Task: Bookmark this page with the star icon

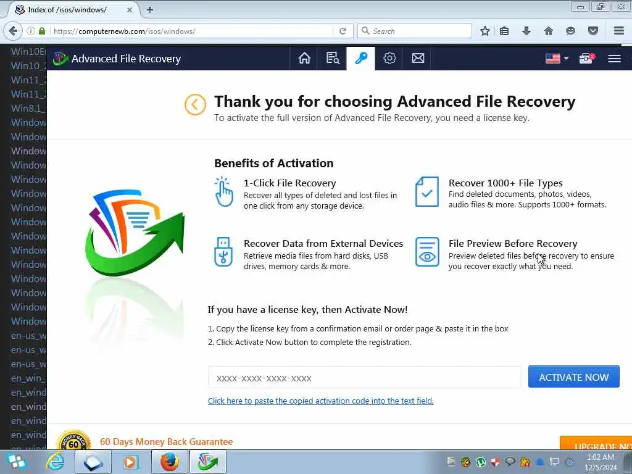Action: pyautogui.click(x=485, y=31)
